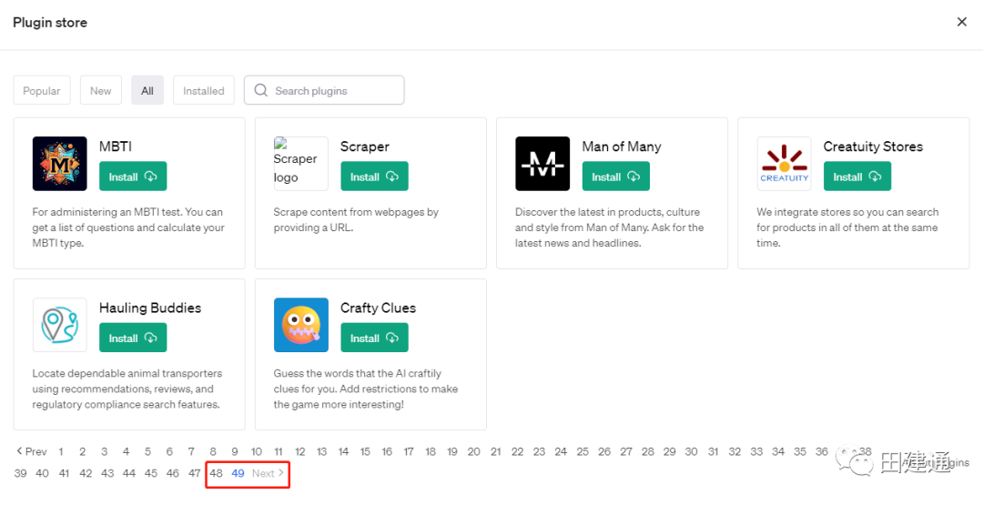Select the All filter tab

click(x=147, y=91)
